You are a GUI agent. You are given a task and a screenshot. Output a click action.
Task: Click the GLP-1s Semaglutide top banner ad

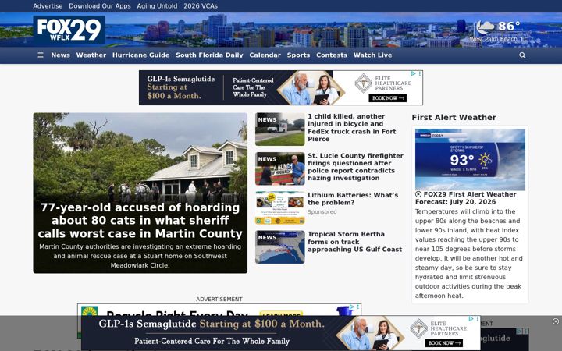point(281,87)
